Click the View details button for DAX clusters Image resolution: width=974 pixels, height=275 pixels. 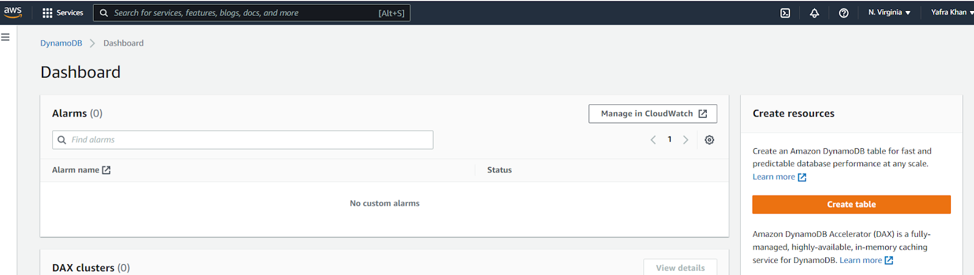coord(681,268)
